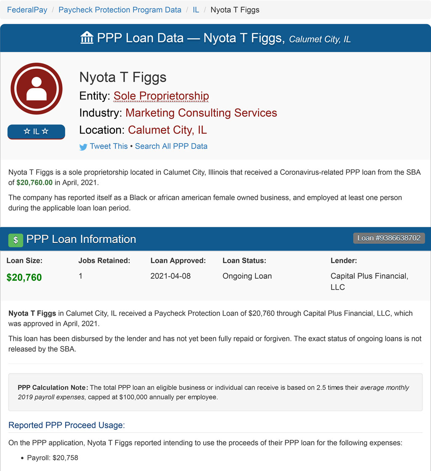Click the Tweet This link
The image size is (431, 471).
tap(109, 146)
